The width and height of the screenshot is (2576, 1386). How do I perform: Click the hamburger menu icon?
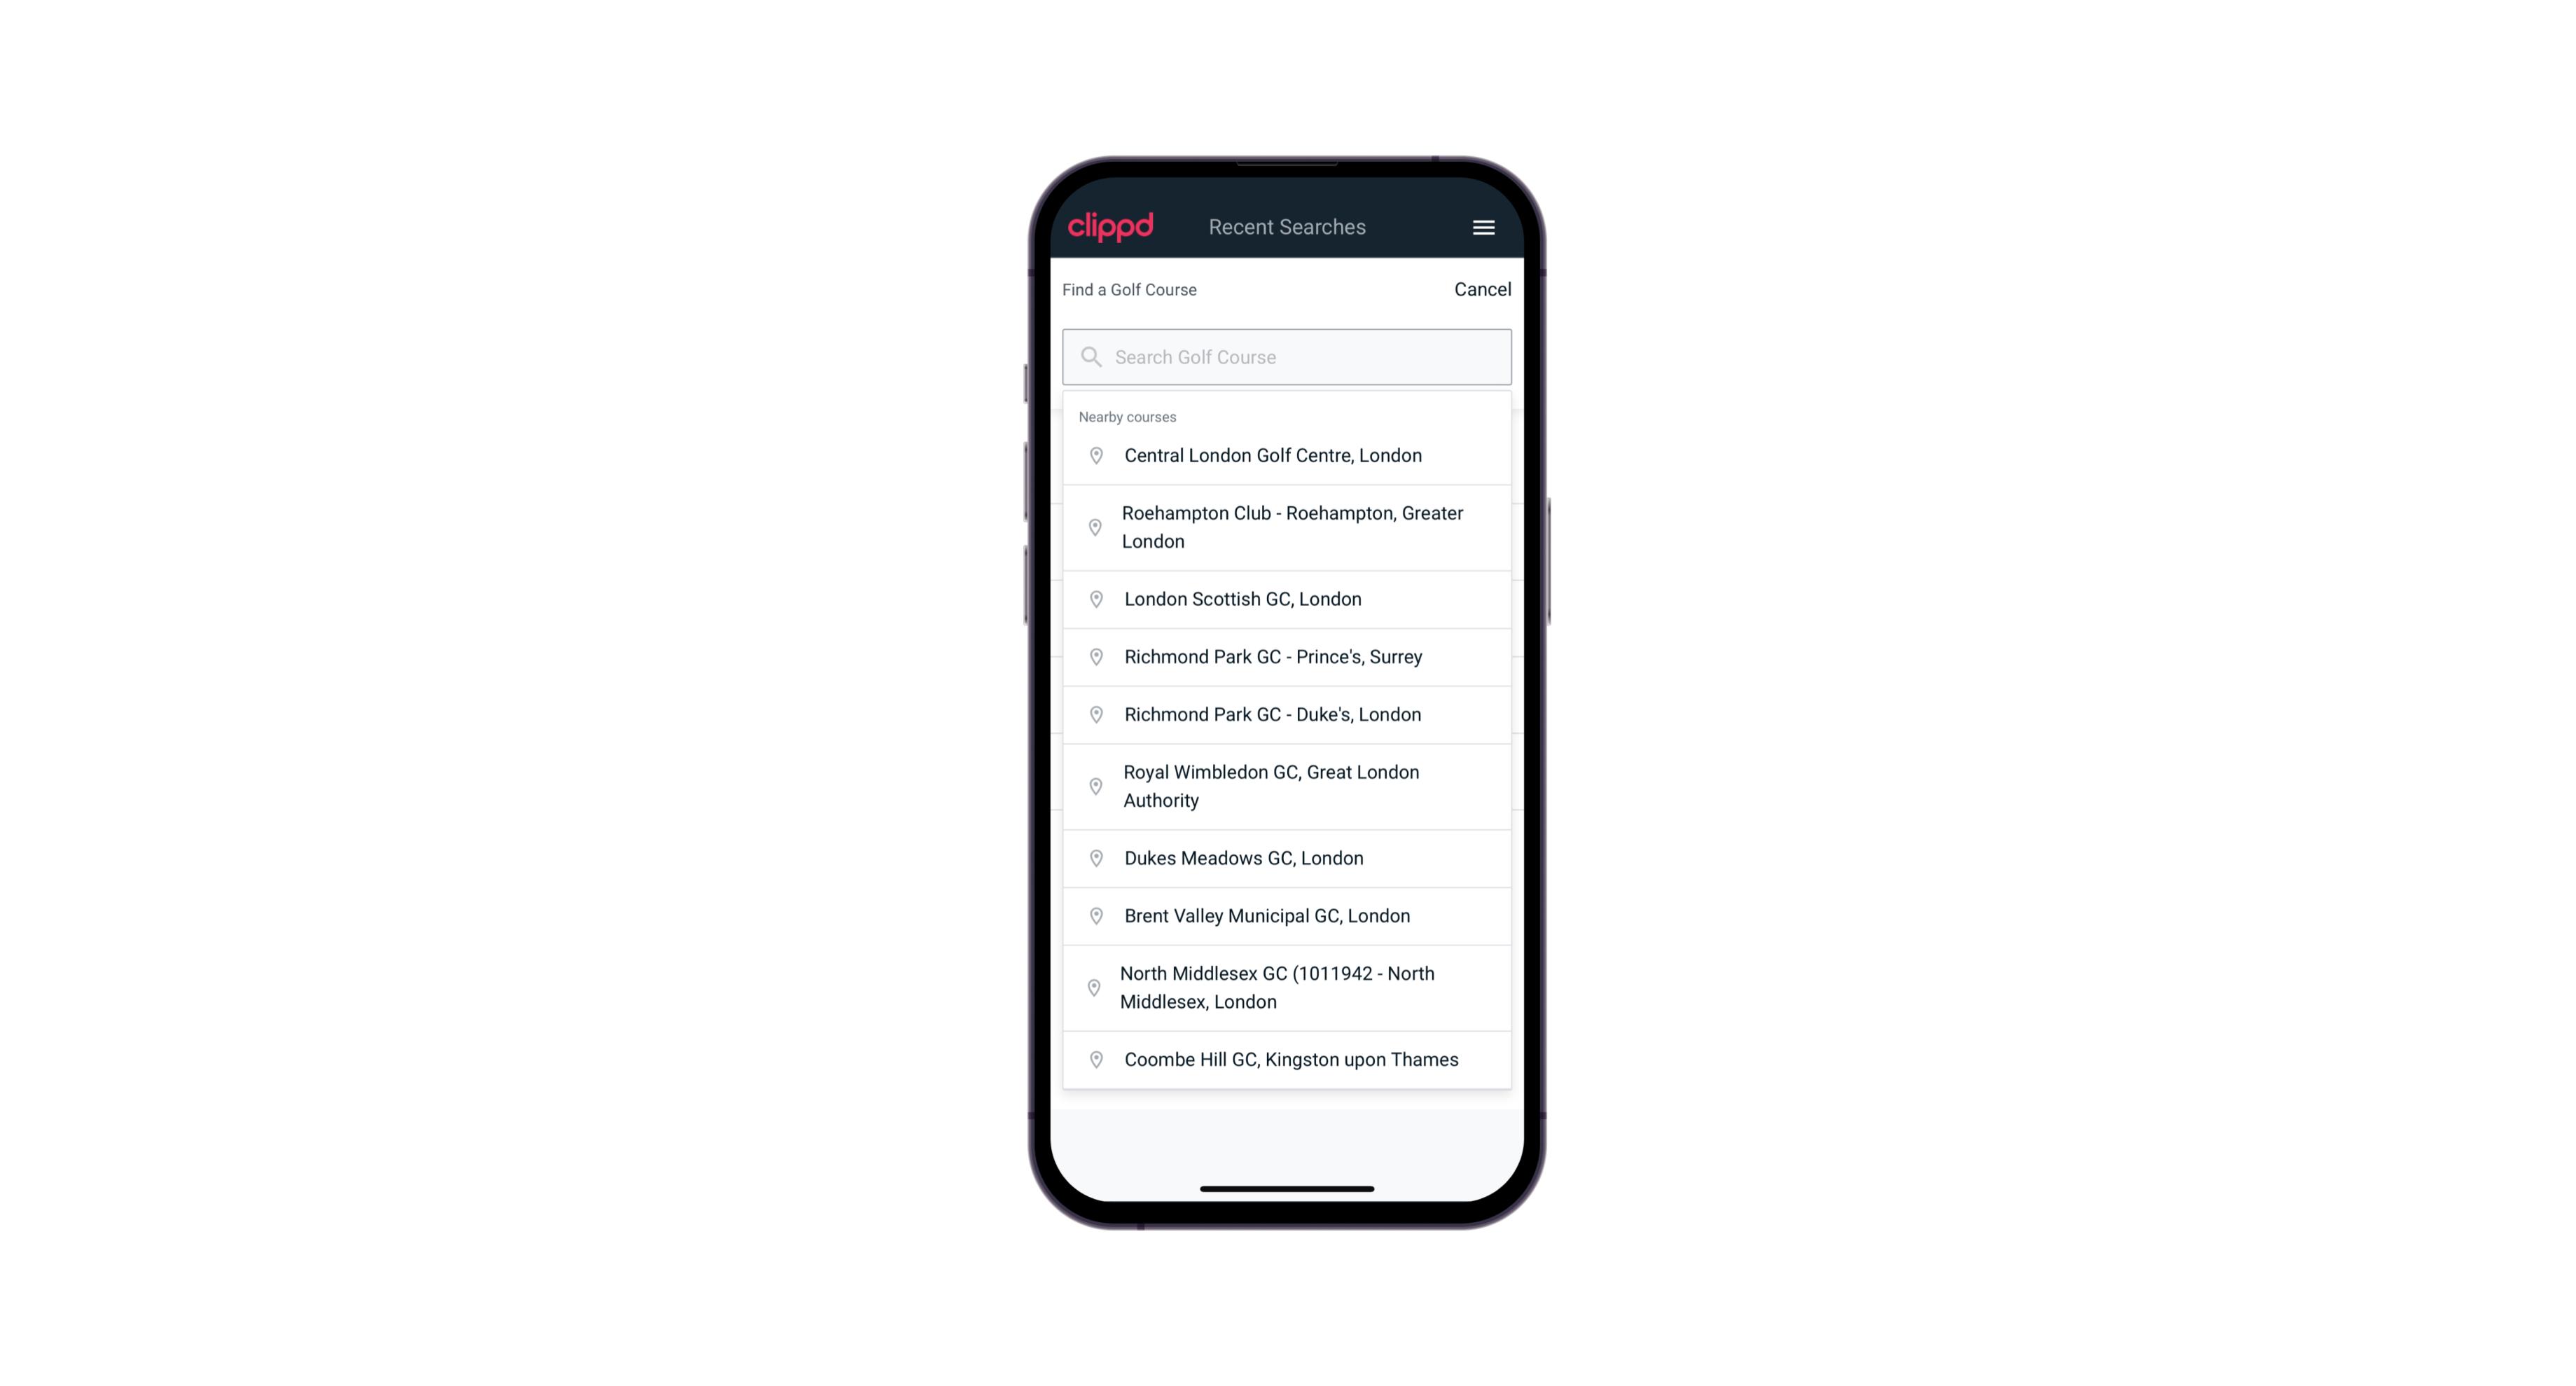point(1483,227)
